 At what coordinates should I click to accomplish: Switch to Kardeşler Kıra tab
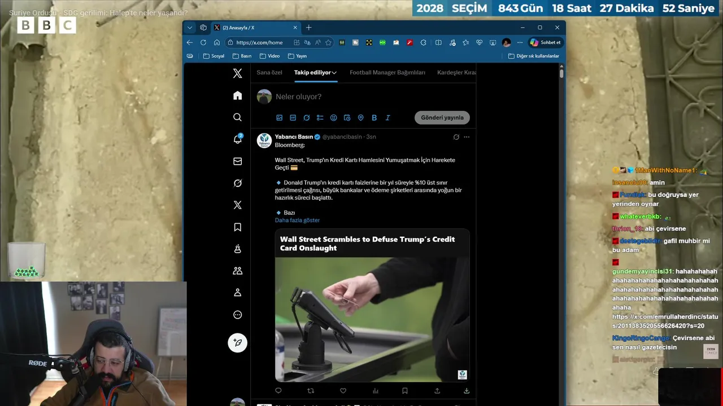[x=456, y=73]
